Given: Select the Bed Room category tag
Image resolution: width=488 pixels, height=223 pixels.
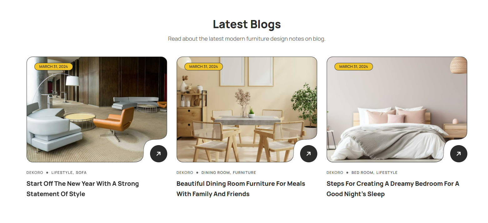Looking at the screenshot, I should 363,173.
